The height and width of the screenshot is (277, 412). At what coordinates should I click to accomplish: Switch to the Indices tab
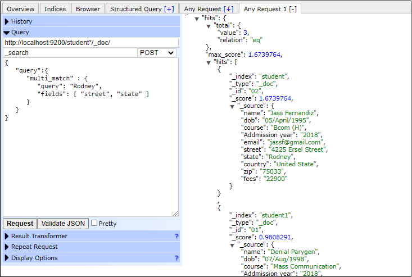[55, 8]
